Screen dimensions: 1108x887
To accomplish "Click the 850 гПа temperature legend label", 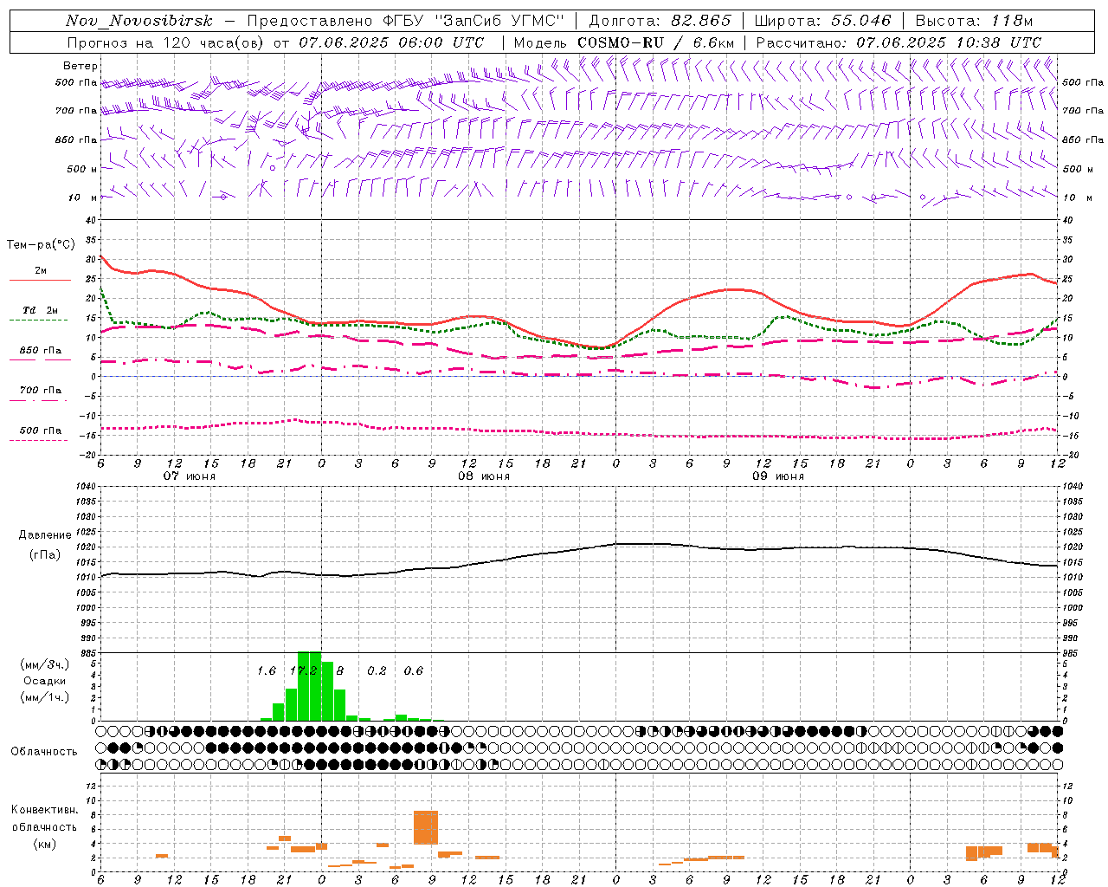I will pyautogui.click(x=40, y=351).
